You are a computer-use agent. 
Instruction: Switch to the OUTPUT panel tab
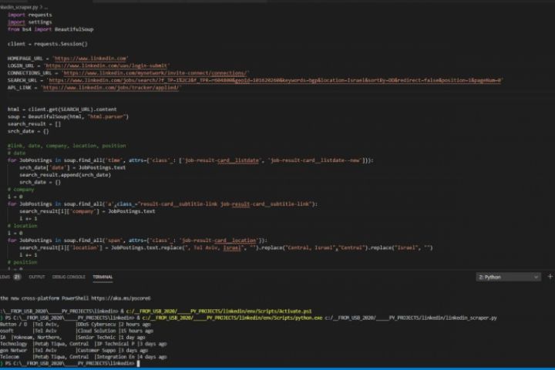(x=37, y=277)
